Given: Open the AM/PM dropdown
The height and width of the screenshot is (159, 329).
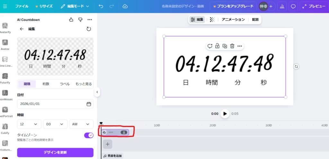Looking at the screenshot, I should (81, 124).
